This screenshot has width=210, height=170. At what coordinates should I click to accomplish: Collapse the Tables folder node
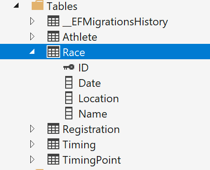click(x=16, y=5)
